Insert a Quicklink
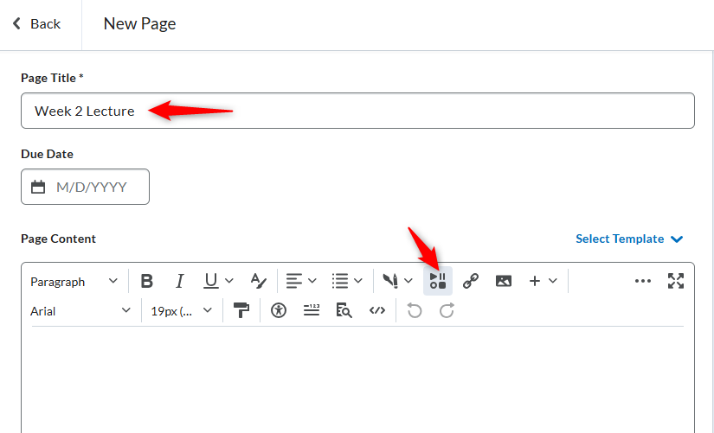The height and width of the screenshot is (433, 714). (x=471, y=281)
